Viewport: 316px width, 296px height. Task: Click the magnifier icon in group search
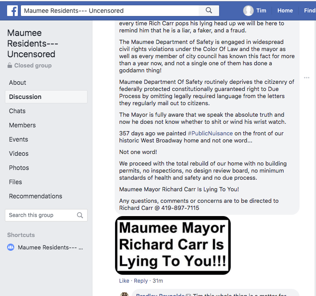80,215
